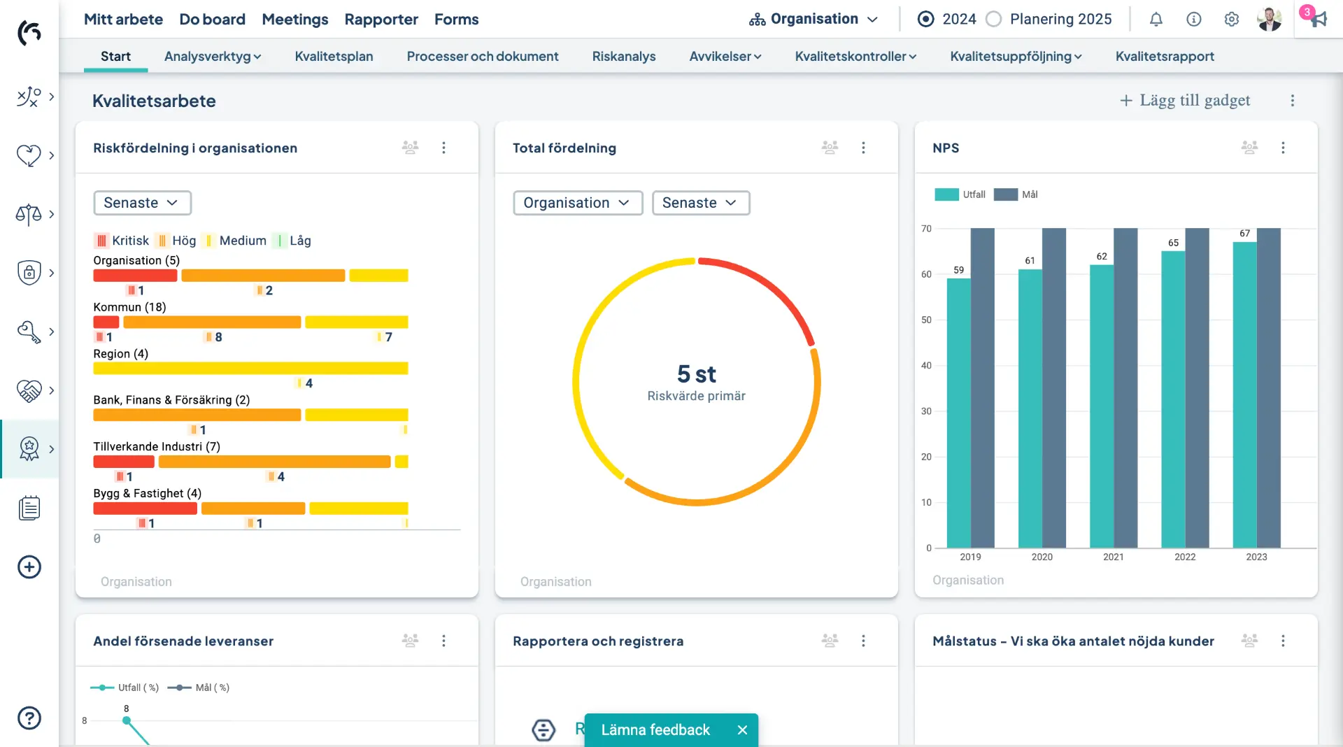Open the keys sidebar module
Image resolution: width=1343 pixels, height=747 pixels.
click(x=29, y=332)
